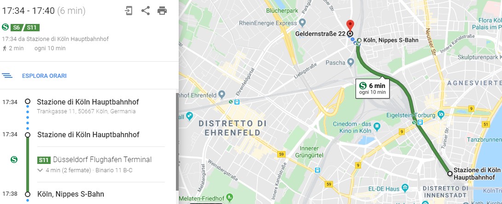
Task: Click EL-DE Haus museum marker
Action: pyautogui.click(x=405, y=187)
